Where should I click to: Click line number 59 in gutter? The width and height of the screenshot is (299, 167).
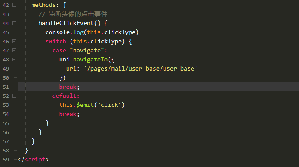(x=6, y=160)
